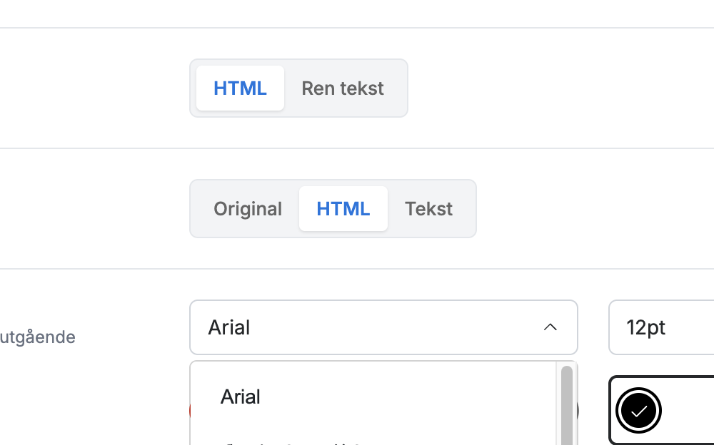This screenshot has height=445, width=714.
Task: Choose the Original option
Action: (x=248, y=209)
